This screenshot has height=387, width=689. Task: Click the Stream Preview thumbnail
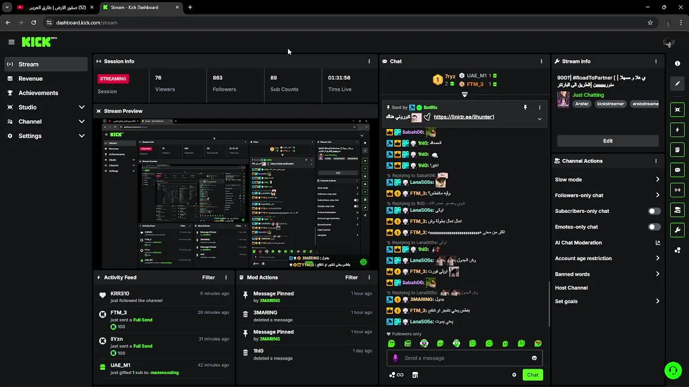236,193
